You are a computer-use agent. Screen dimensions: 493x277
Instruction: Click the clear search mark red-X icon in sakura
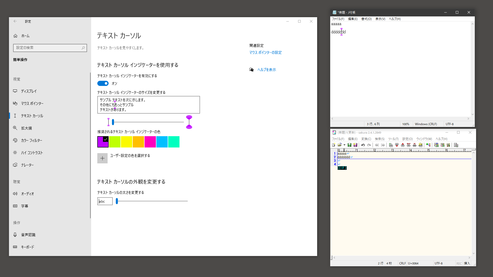(x=414, y=145)
